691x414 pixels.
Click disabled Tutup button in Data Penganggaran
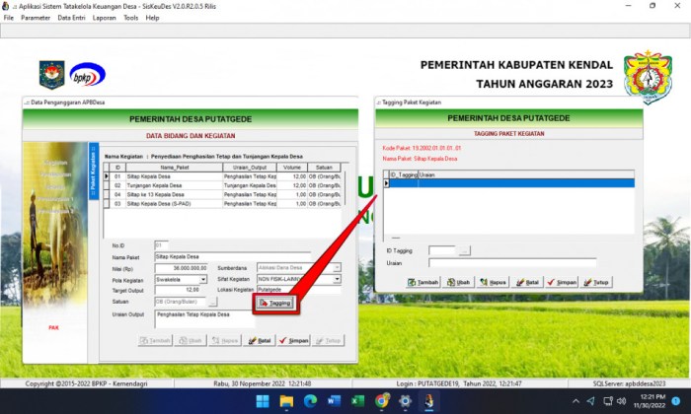click(329, 340)
